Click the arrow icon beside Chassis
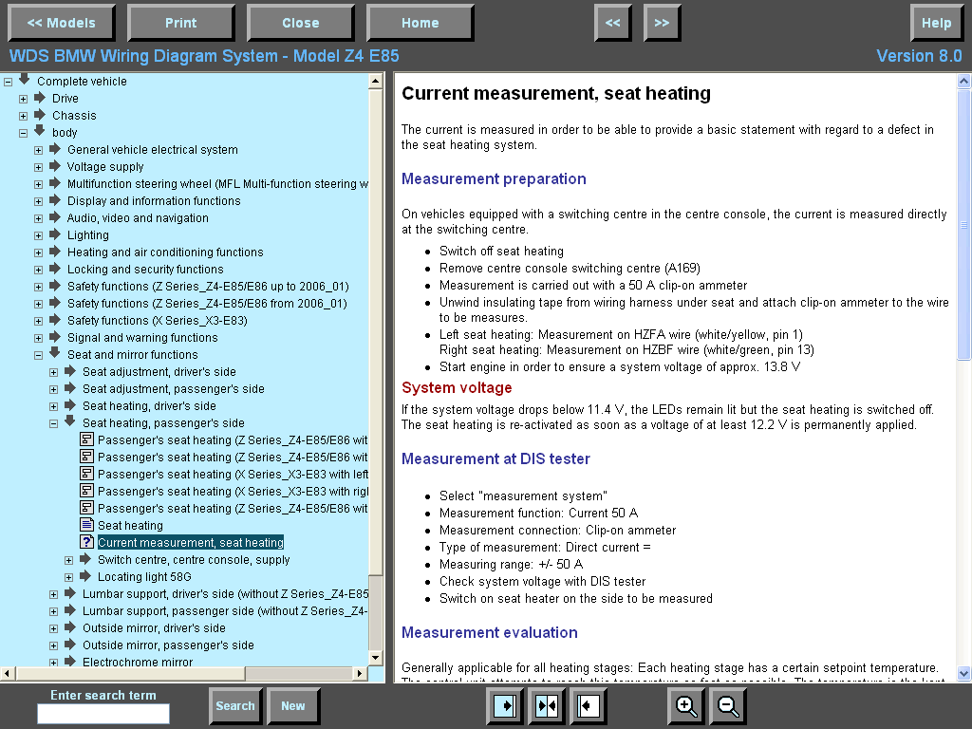The height and width of the screenshot is (729, 972). (40, 115)
